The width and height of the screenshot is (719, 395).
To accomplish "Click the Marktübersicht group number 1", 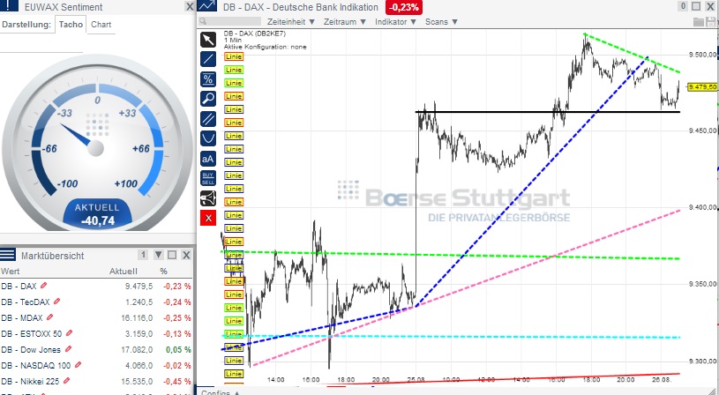I will (143, 255).
